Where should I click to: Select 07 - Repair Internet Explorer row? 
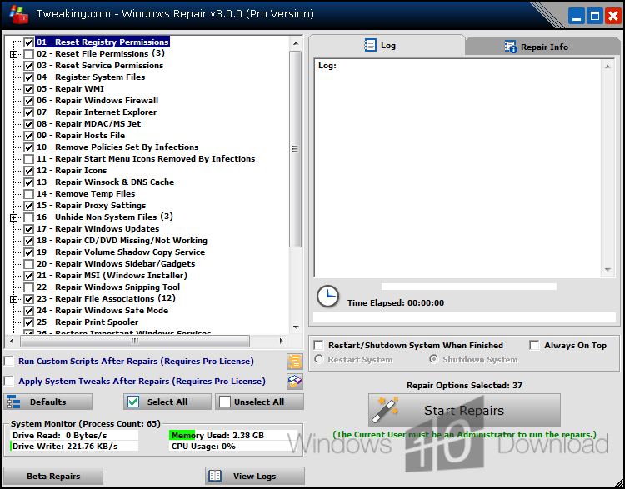[97, 112]
